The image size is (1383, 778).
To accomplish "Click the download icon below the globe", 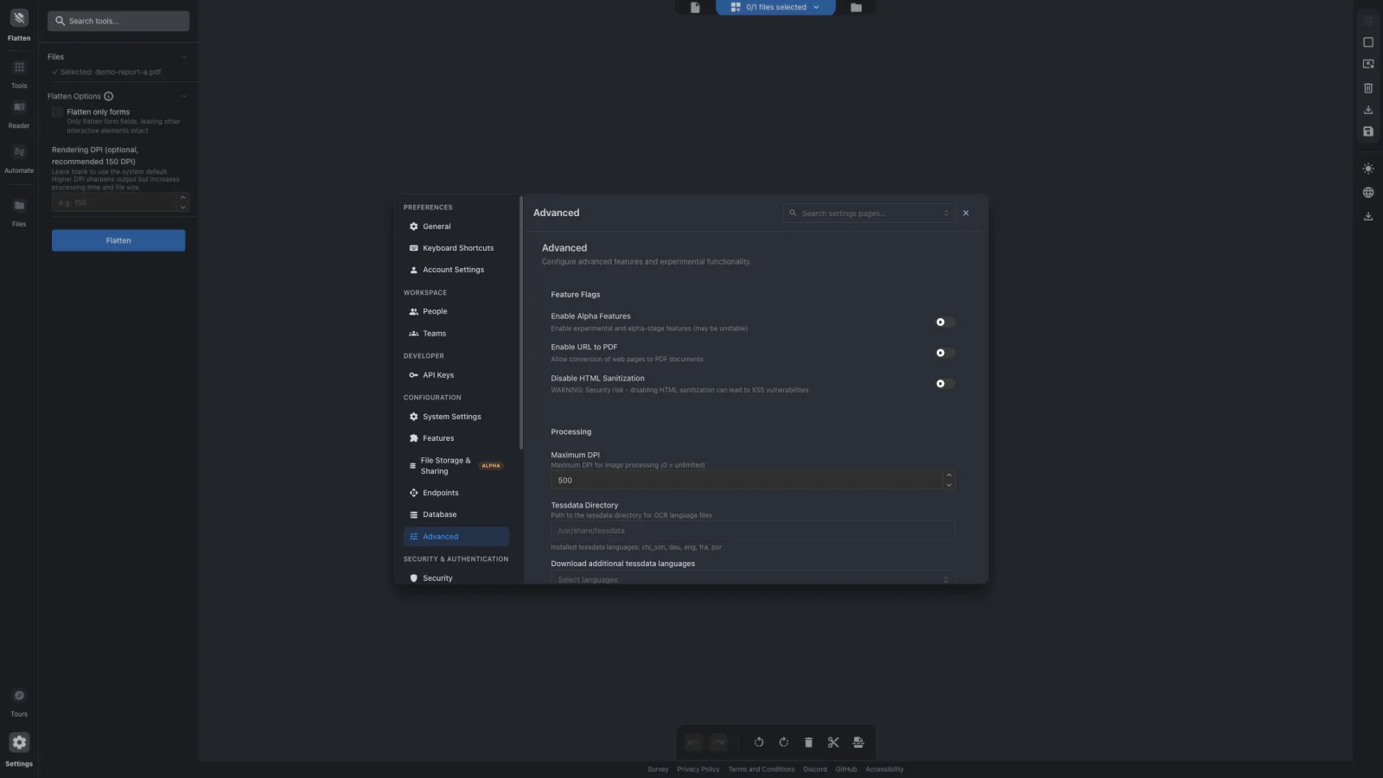I will [1368, 216].
